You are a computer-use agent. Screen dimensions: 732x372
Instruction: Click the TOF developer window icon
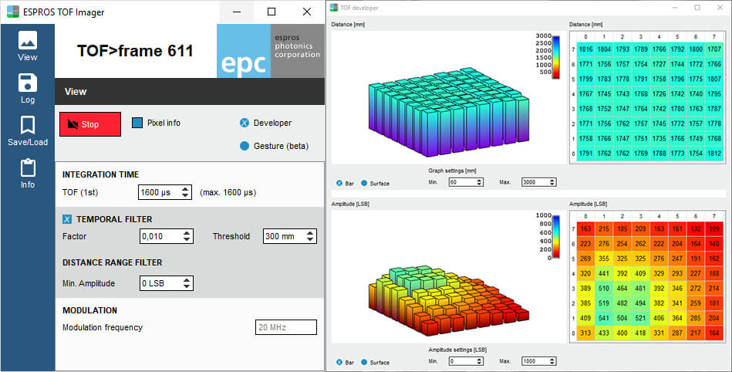[334, 7]
